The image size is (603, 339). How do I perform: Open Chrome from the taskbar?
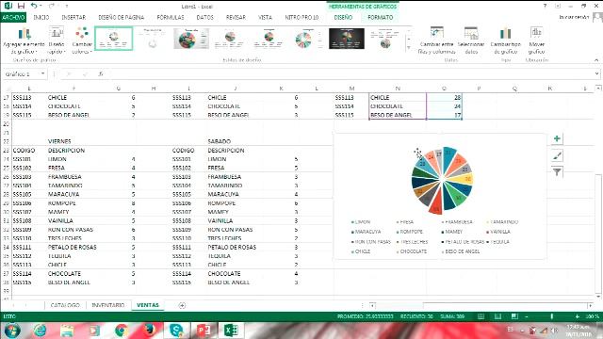[x=122, y=331]
